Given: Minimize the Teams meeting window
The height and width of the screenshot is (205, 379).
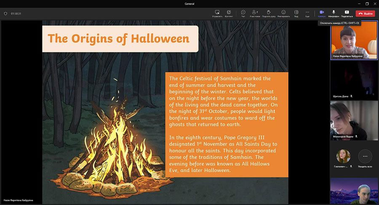Looking at the screenshot, I should click(x=359, y=4).
